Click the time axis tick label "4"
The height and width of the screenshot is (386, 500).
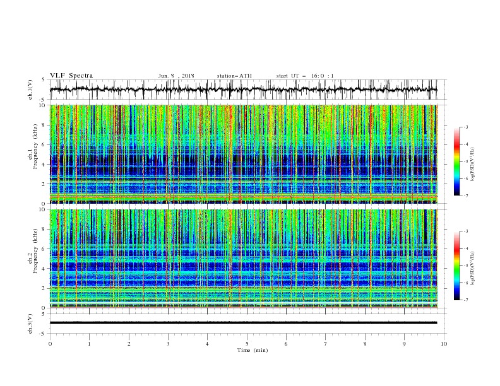click(207, 344)
